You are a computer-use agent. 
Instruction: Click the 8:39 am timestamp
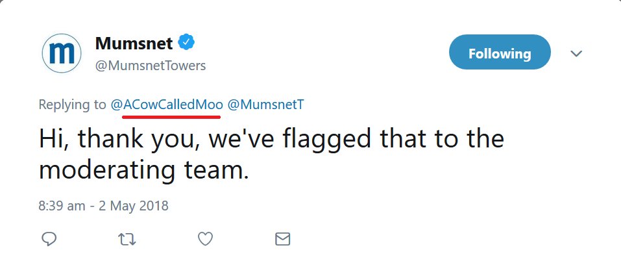point(62,207)
